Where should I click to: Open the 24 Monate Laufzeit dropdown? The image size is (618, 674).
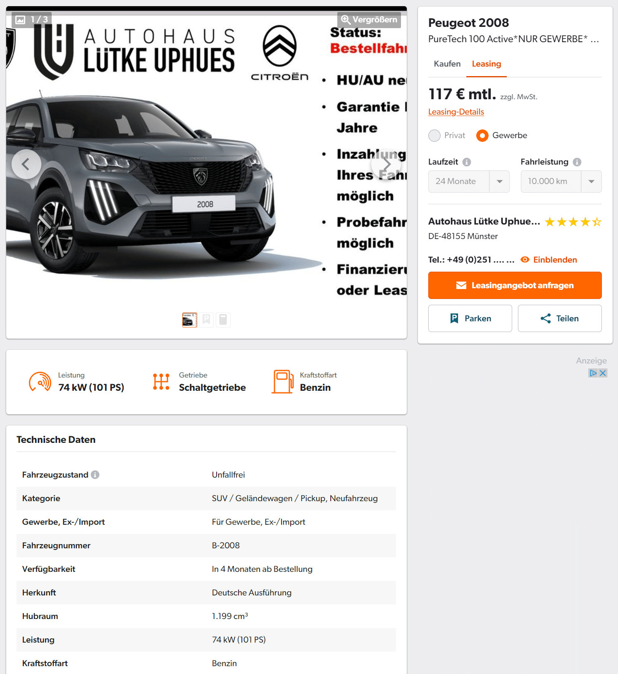(x=469, y=182)
